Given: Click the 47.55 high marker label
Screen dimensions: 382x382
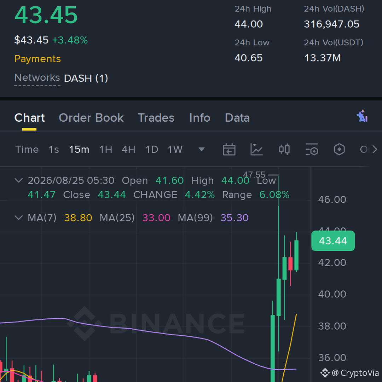Looking at the screenshot, I should click(x=254, y=175).
